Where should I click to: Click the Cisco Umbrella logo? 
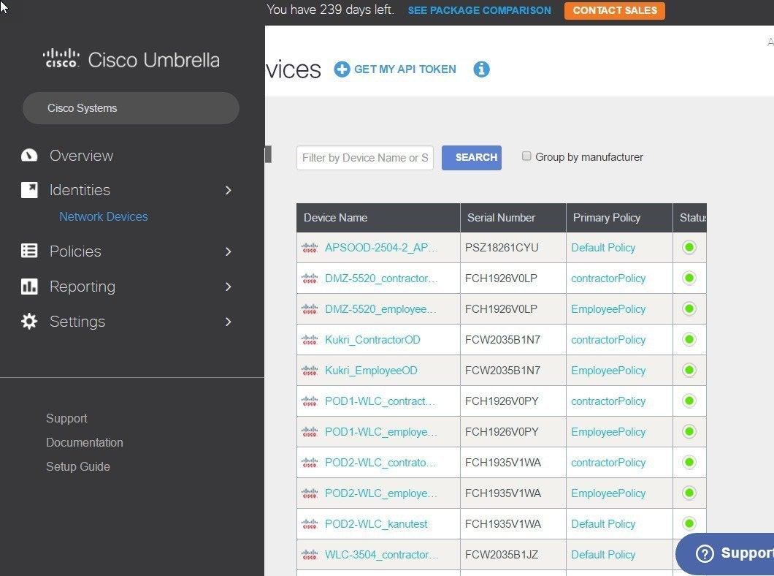(131, 59)
